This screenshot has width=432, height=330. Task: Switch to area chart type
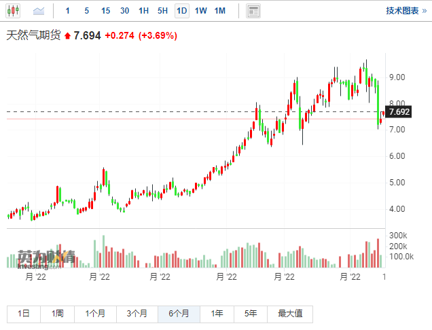[39, 11]
